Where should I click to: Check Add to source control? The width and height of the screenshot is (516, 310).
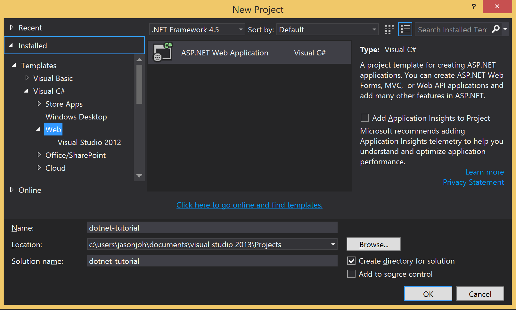[x=351, y=274]
